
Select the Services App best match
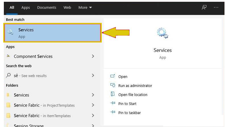pos(53,33)
